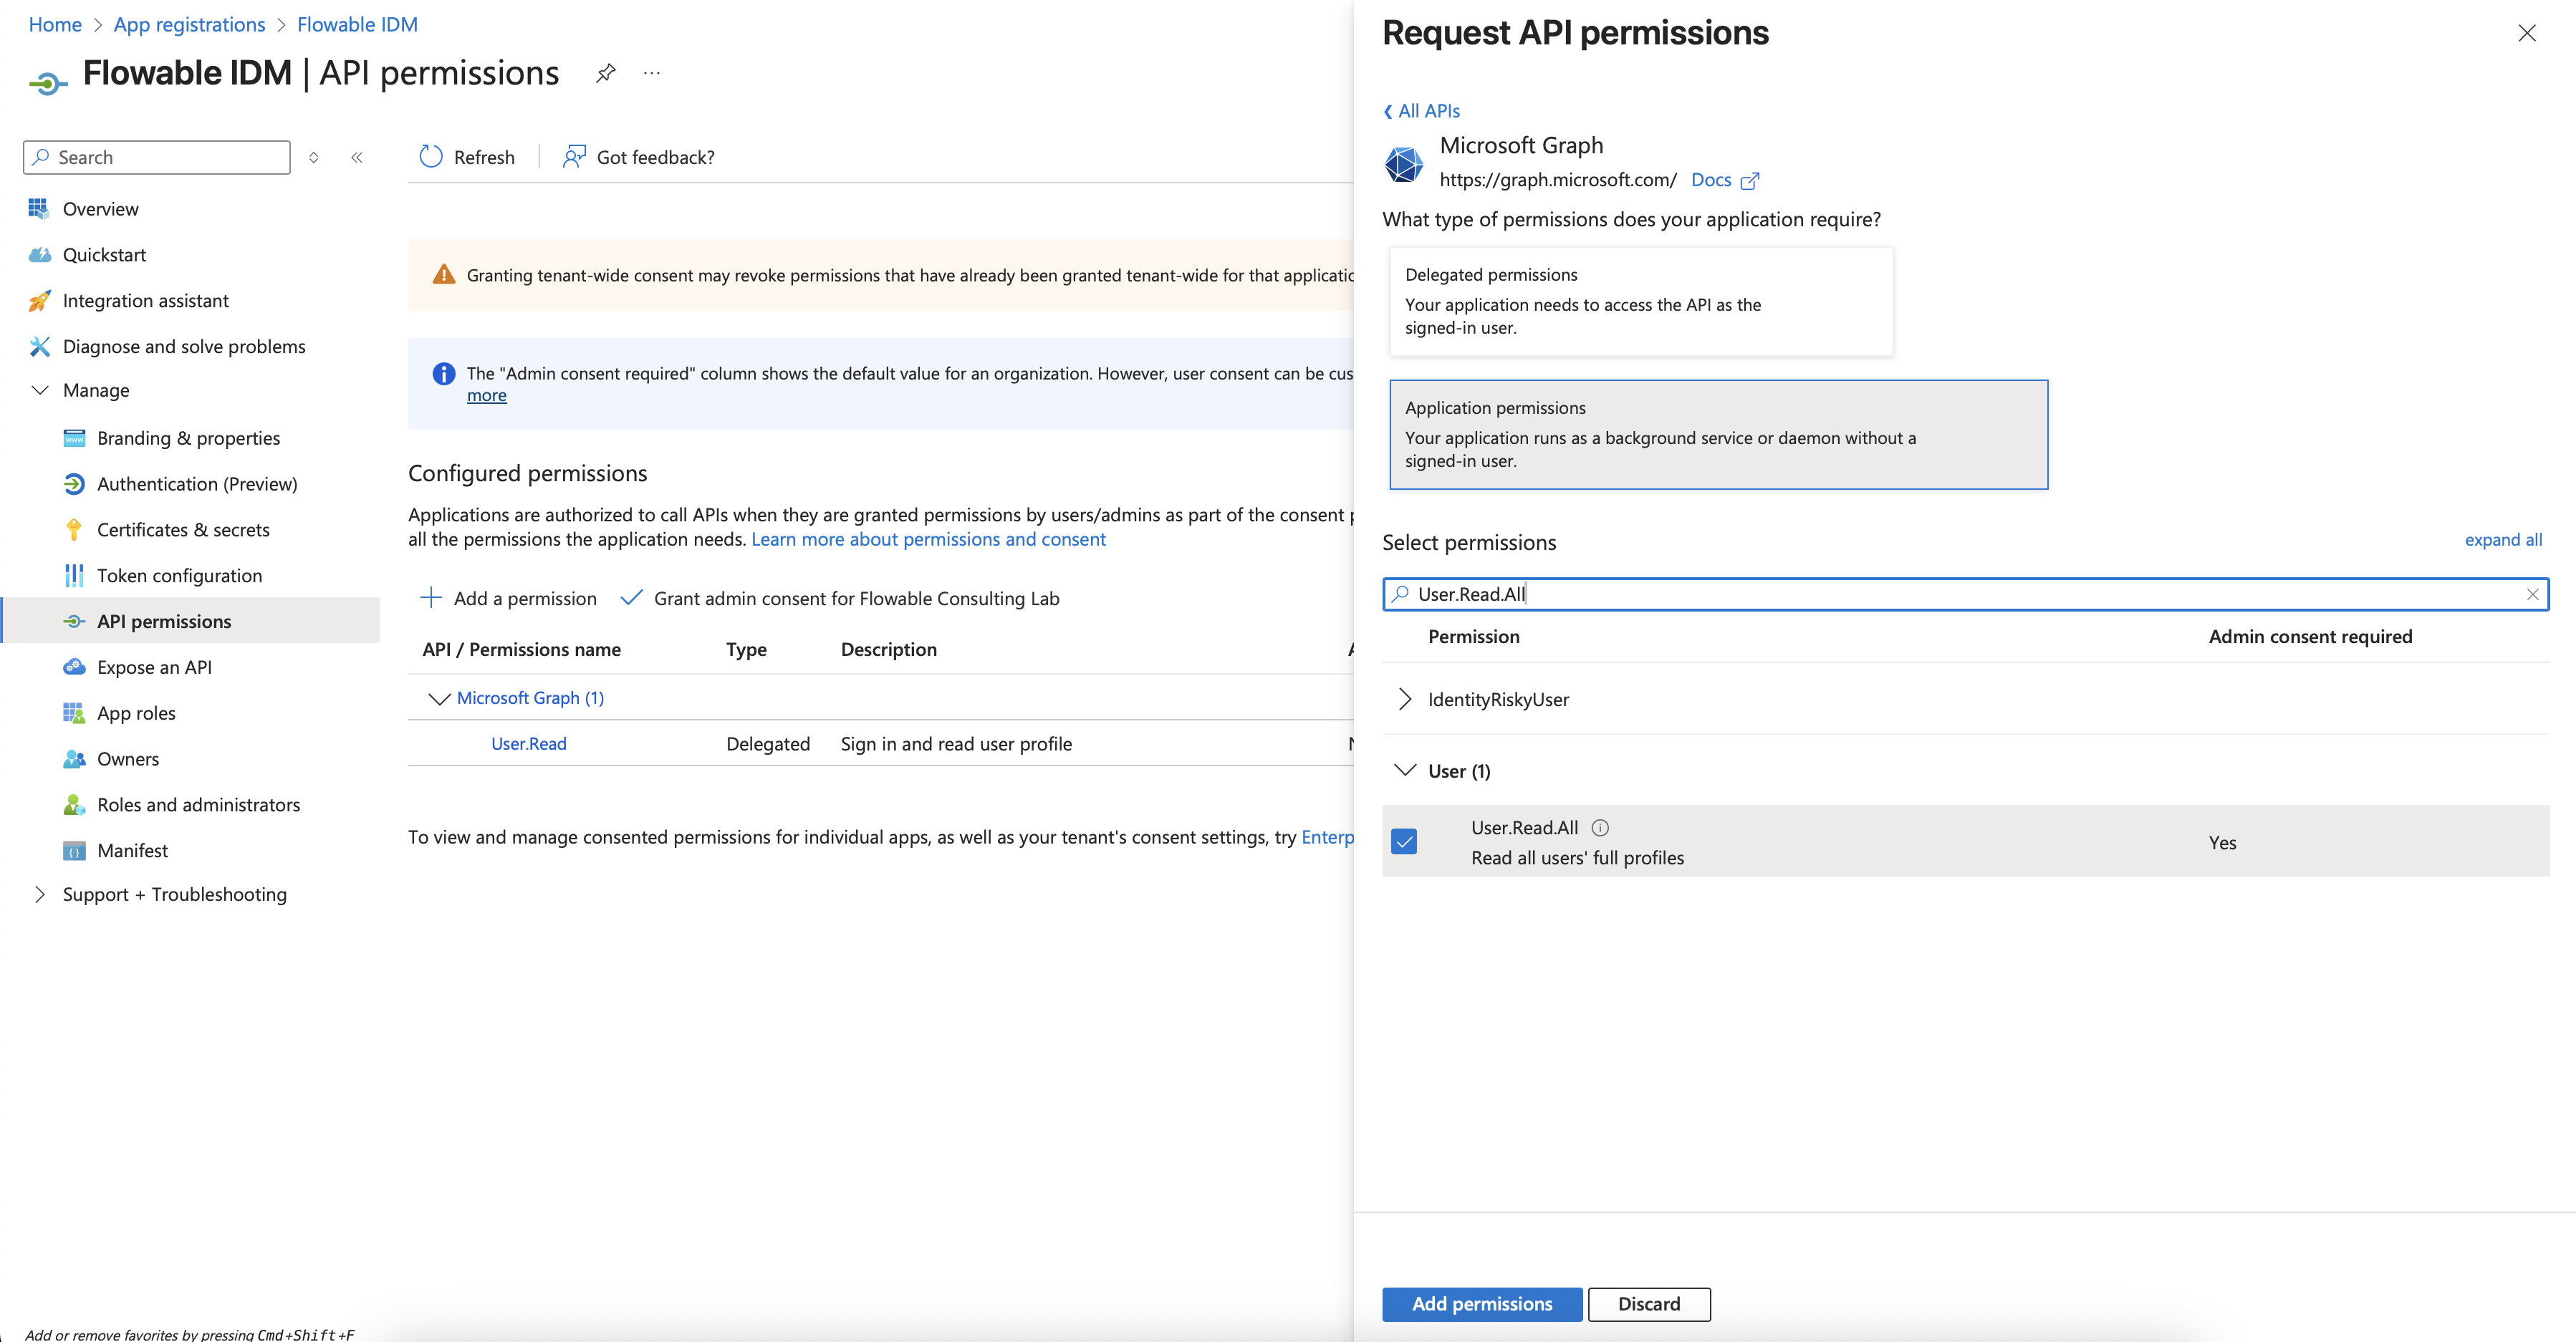Viewport: 2576px width, 1342px height.
Task: Expand the IdentityRiskyUser permission group
Action: 1405,698
